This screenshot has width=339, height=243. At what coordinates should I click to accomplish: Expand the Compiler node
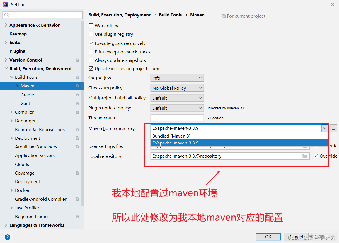coord(11,112)
